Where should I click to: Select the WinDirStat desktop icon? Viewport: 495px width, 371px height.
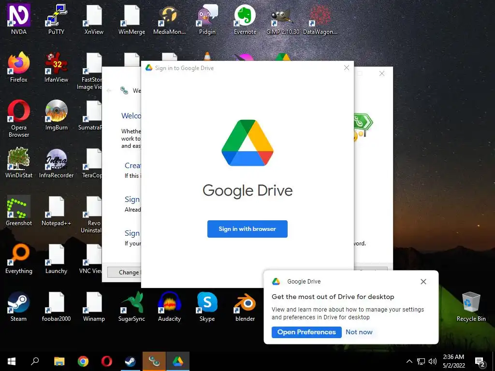(19, 163)
